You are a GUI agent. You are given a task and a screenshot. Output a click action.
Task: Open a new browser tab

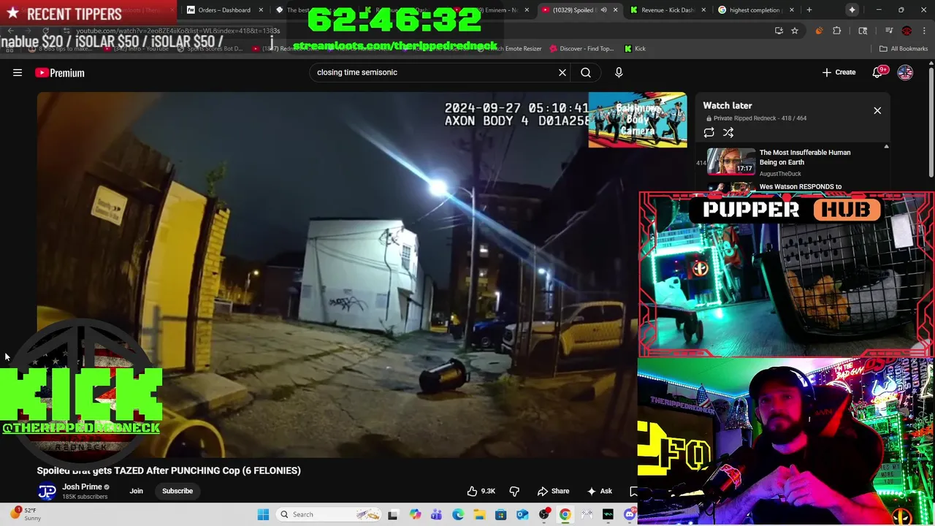[x=809, y=10]
